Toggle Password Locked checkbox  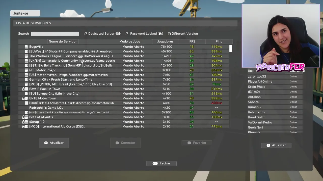[x=127, y=34]
